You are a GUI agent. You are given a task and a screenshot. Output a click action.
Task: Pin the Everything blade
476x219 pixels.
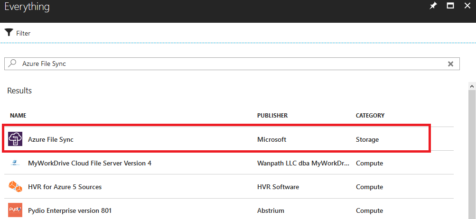click(x=433, y=6)
